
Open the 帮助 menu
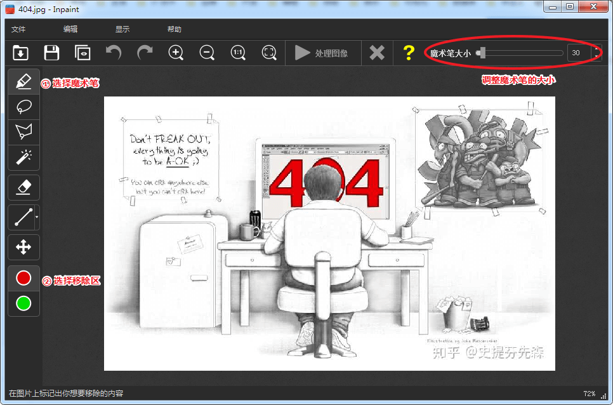175,29
